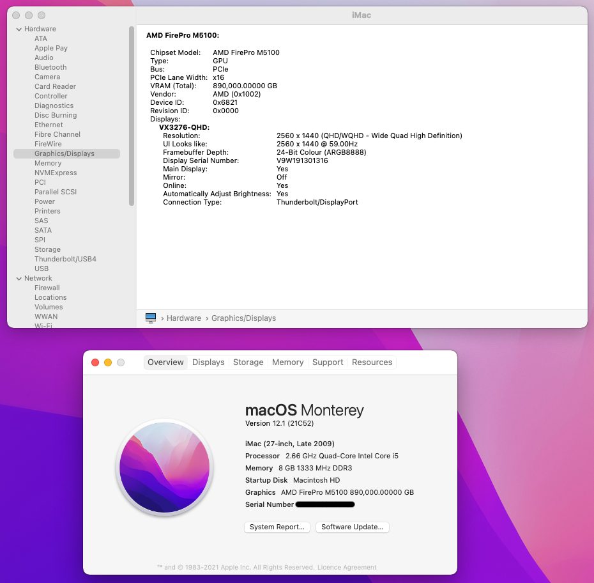
Task: Select Bluetooth in the sidebar
Action: click(x=50, y=67)
